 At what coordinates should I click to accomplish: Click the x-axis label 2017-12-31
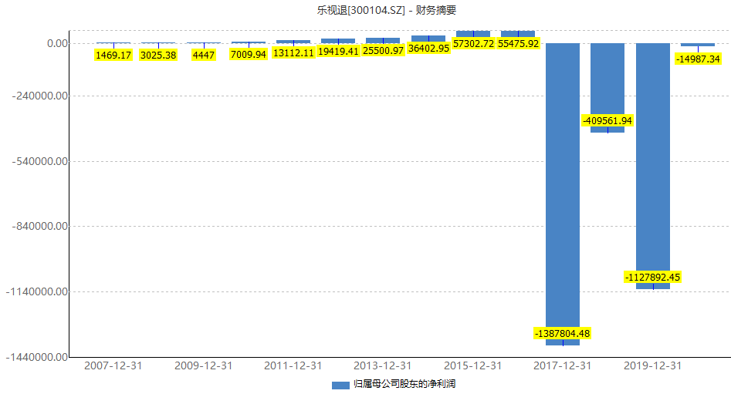pyautogui.click(x=562, y=366)
